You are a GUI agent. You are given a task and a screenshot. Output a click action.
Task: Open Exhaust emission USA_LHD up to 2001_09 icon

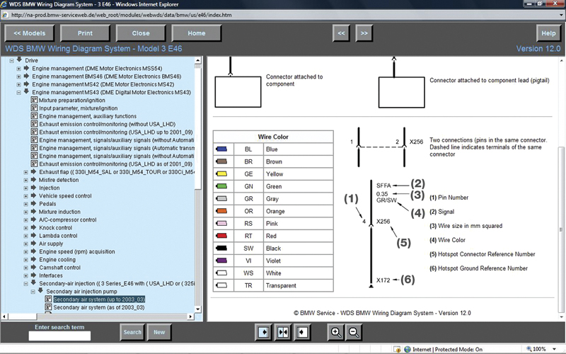(34, 132)
